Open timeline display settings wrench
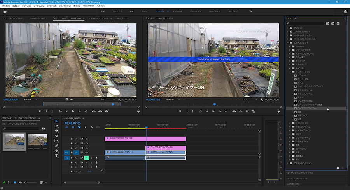Image resolution: width=350 pixels, height=190 pixels. tap(91, 127)
